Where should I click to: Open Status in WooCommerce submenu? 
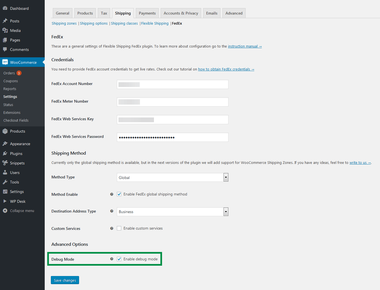coord(8,105)
